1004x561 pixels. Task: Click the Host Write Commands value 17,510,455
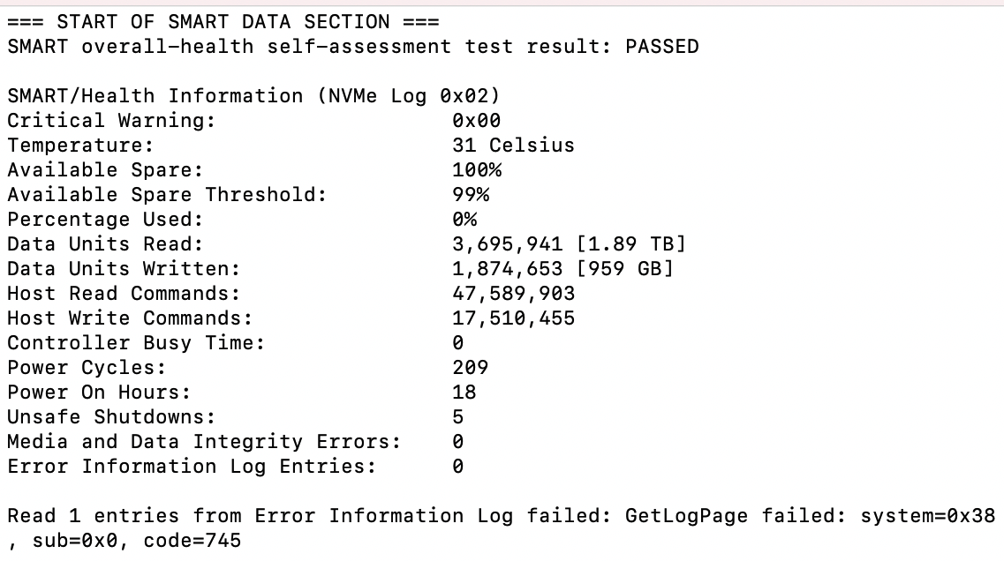tap(514, 318)
